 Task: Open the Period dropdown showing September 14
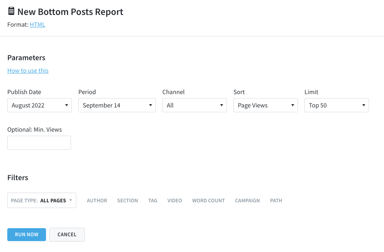pos(117,105)
